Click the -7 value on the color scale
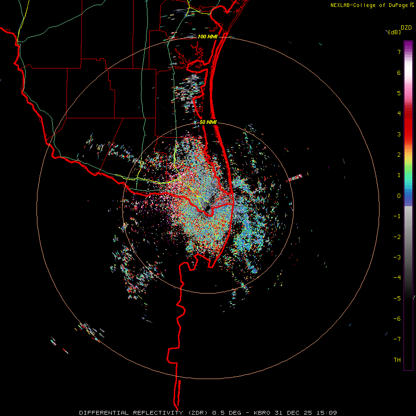The width and height of the screenshot is (416, 416). point(397,339)
